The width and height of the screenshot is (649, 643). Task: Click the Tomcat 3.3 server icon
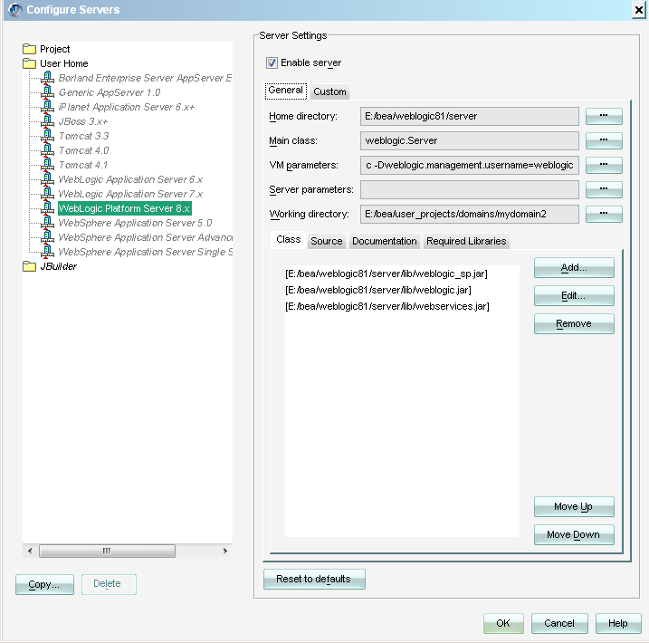(x=47, y=136)
